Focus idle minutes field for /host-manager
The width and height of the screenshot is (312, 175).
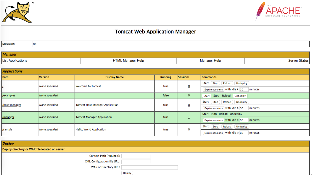click(x=244, y=108)
